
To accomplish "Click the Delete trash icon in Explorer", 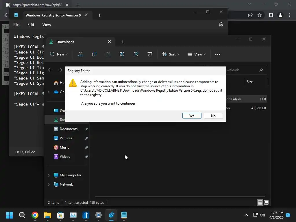I will [149, 54].
